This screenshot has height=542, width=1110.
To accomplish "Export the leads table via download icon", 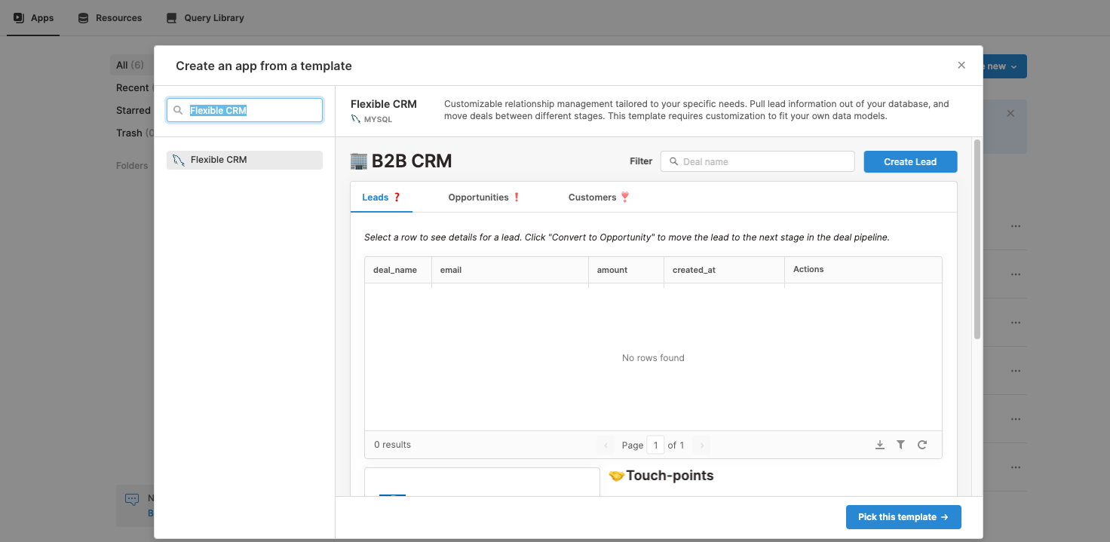I will pos(879,445).
